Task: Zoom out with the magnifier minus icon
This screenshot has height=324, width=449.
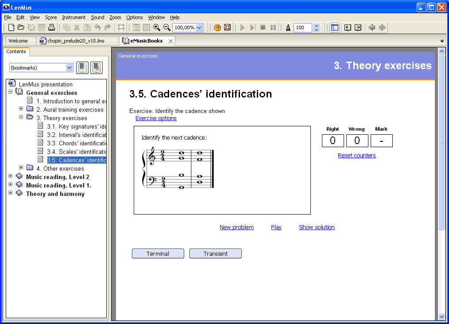Action: coord(166,27)
